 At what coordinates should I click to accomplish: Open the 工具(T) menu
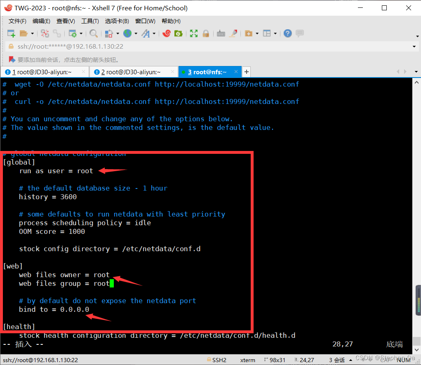pyautogui.click(x=90, y=21)
